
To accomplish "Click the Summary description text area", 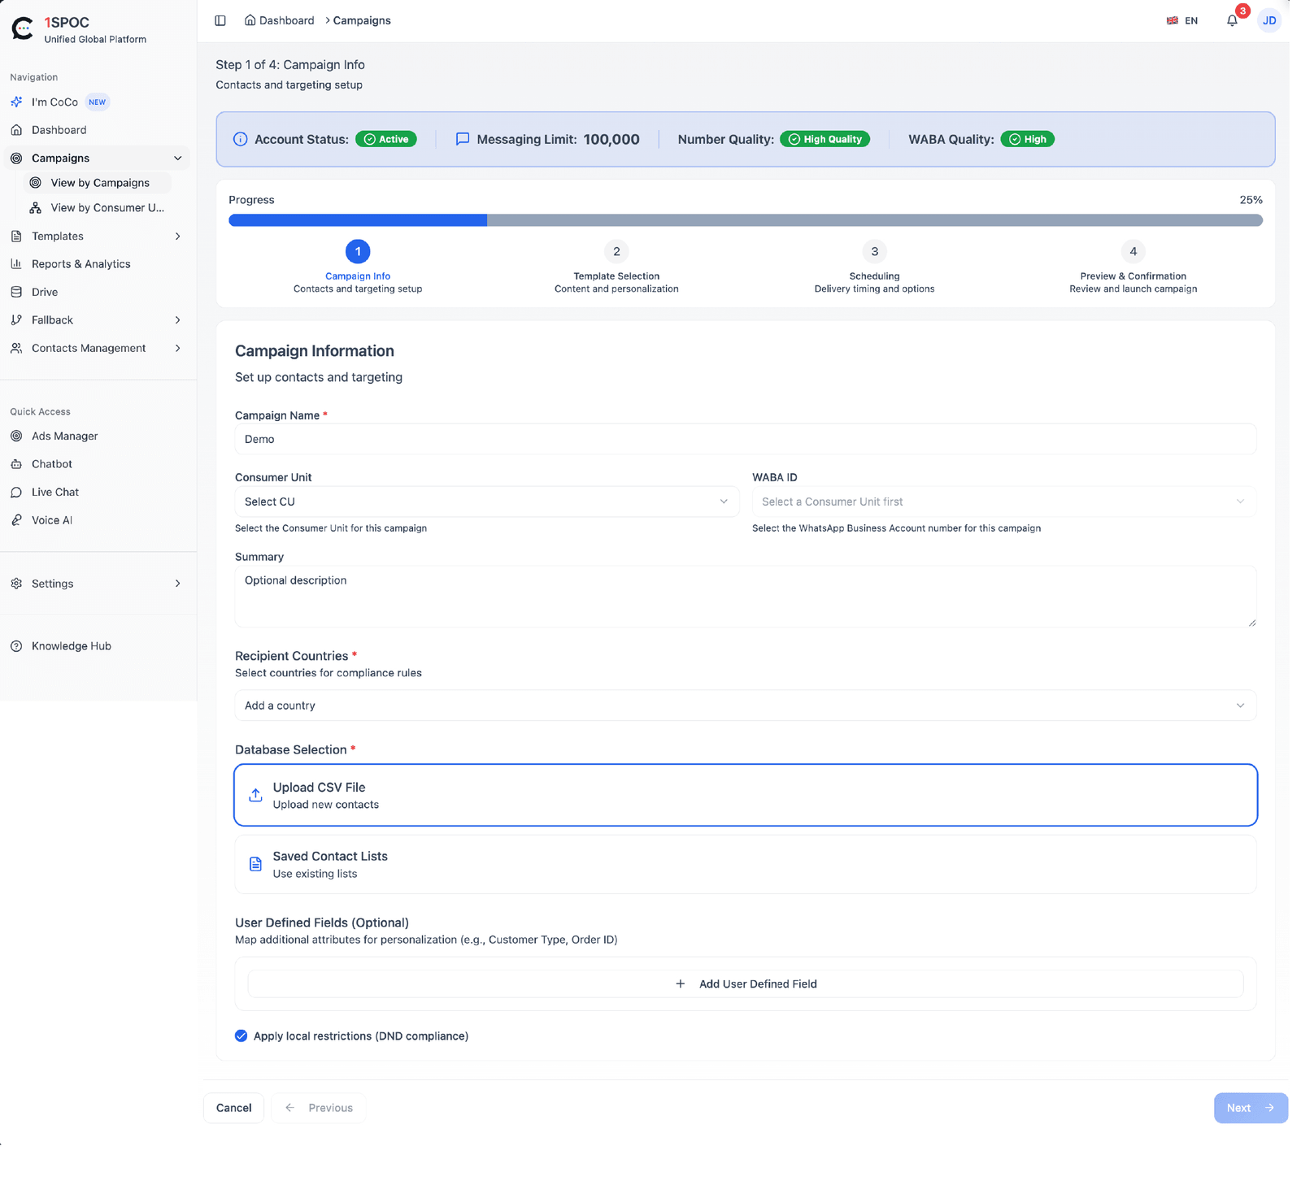I will point(746,597).
